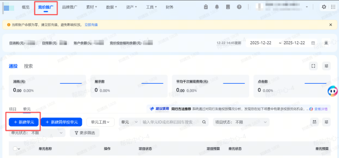The height and width of the screenshot is (158, 339).
Task: Click the alarm siren alert icon
Action: tap(326, 43)
